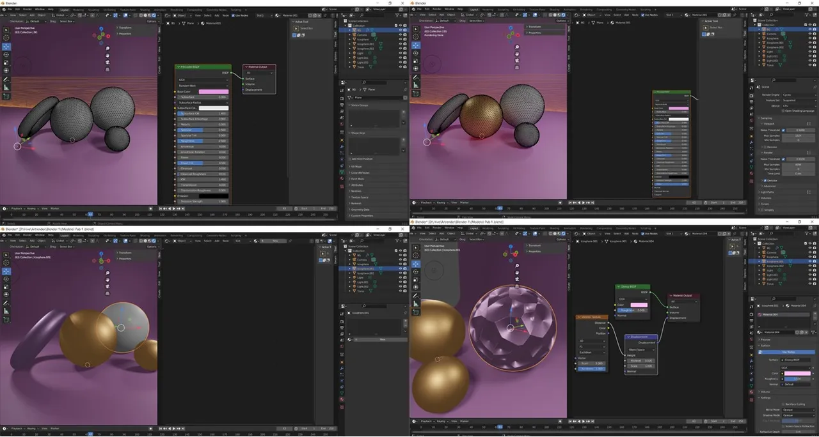Select the Cursor tool in the Vertex Groups window
This screenshot has height=437, width=819.
[6, 38]
